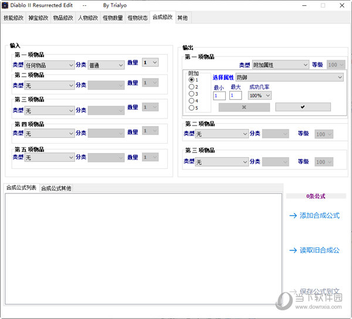The height and width of the screenshot is (319, 352).
Task: Open the 技能修改 tab
Action: pos(13,18)
